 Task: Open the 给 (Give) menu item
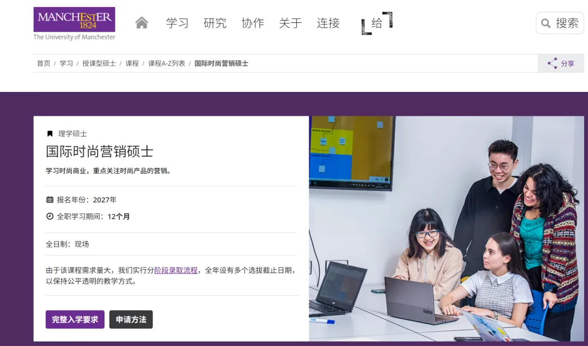[x=377, y=23]
